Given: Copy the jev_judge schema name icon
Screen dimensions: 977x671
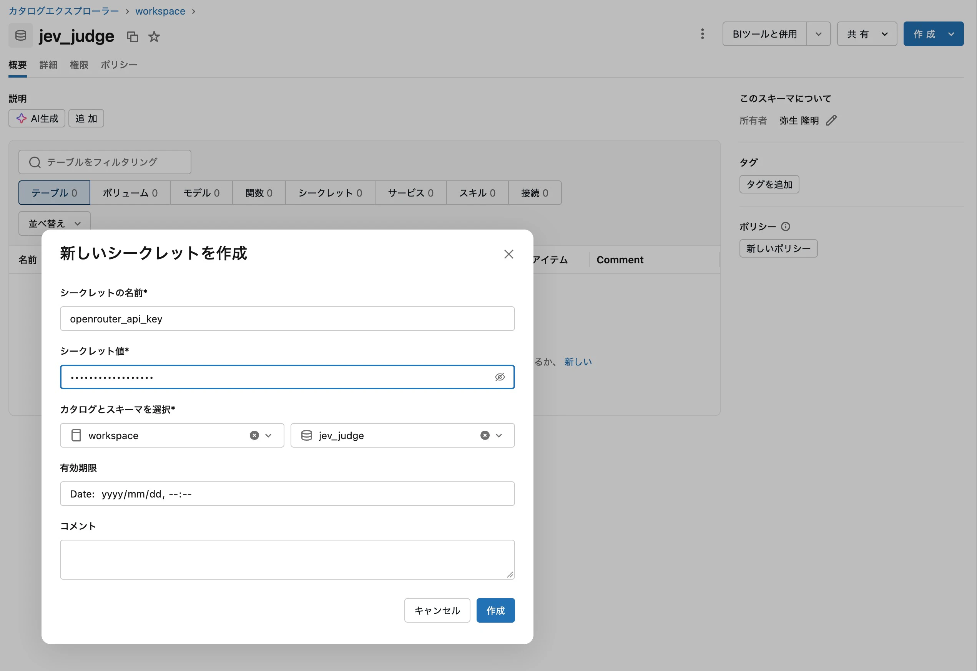Looking at the screenshot, I should 133,36.
